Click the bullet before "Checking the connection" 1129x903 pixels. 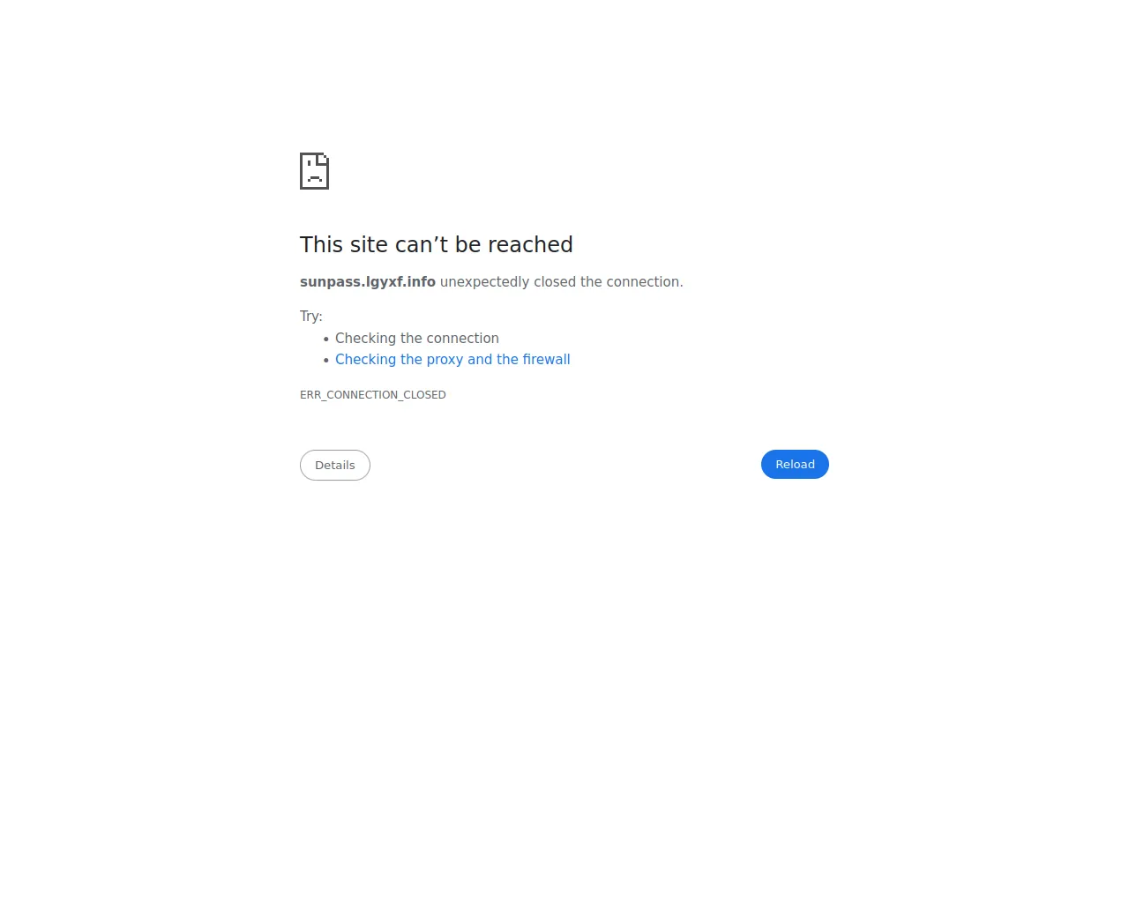coord(326,340)
